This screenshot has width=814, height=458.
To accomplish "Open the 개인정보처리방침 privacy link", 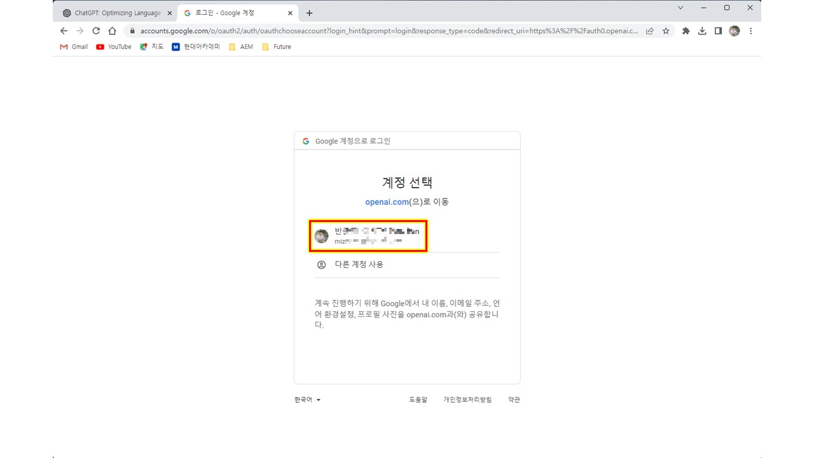I will (467, 399).
